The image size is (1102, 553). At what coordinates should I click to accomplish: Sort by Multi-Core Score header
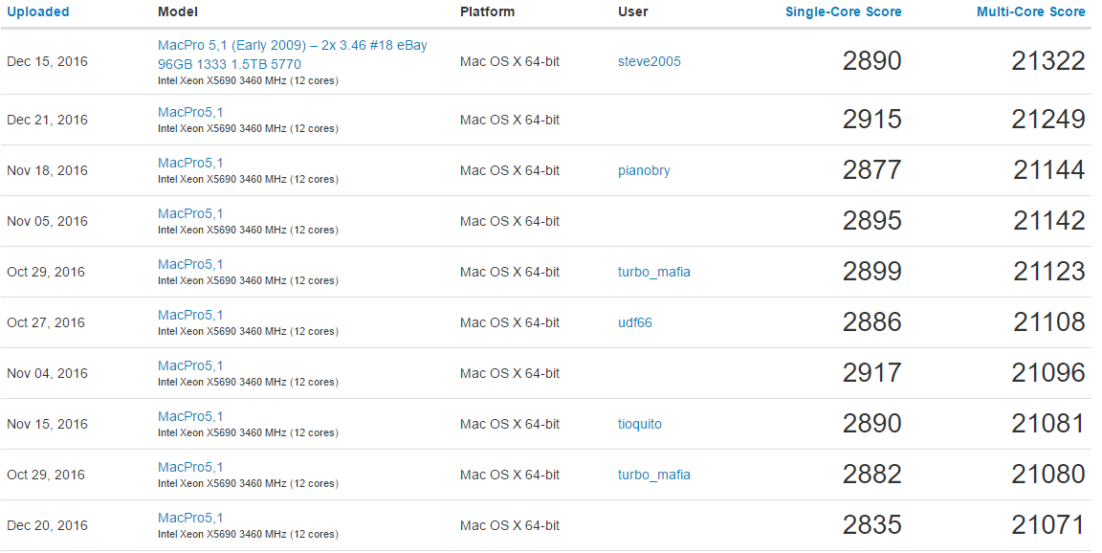pyautogui.click(x=1030, y=12)
